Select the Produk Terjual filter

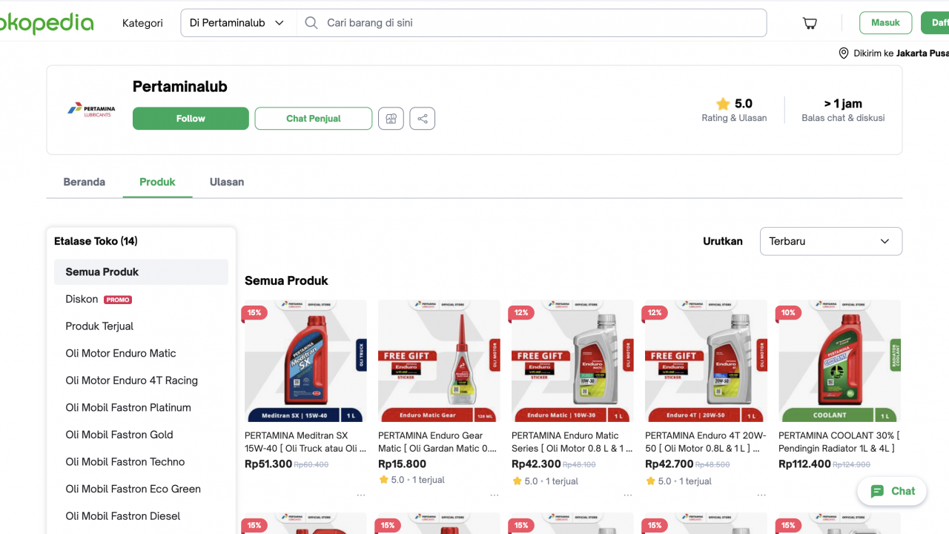click(x=99, y=326)
